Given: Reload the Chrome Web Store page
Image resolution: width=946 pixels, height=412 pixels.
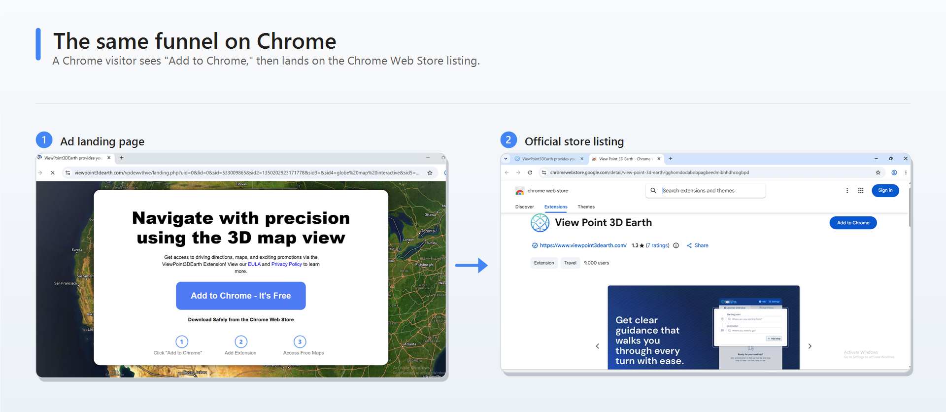Looking at the screenshot, I should pyautogui.click(x=530, y=172).
